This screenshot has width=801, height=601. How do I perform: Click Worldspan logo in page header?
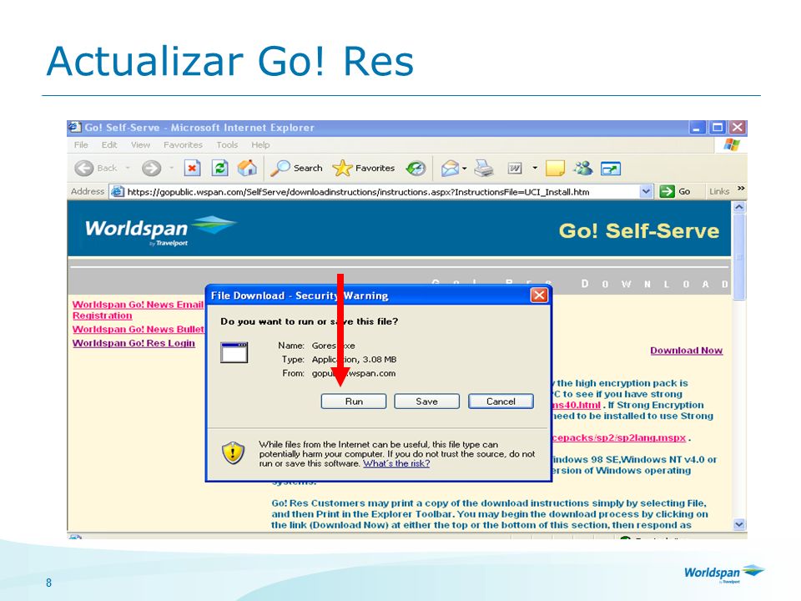click(160, 230)
